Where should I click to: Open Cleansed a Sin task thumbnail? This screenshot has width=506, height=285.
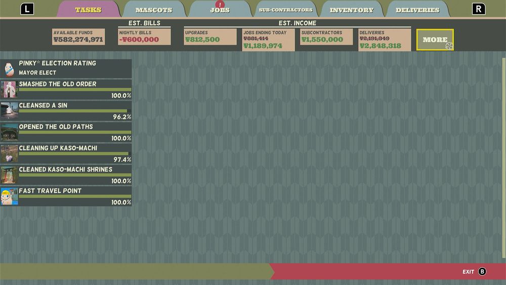coord(9,111)
